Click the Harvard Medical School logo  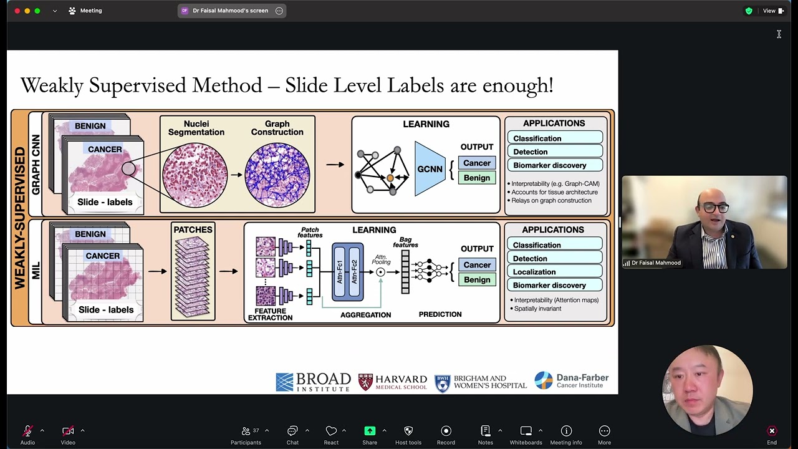click(393, 382)
